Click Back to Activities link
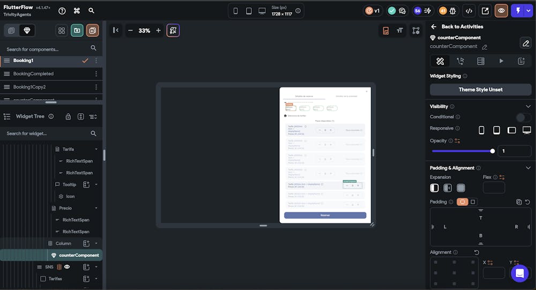The image size is (536, 290). tap(457, 27)
